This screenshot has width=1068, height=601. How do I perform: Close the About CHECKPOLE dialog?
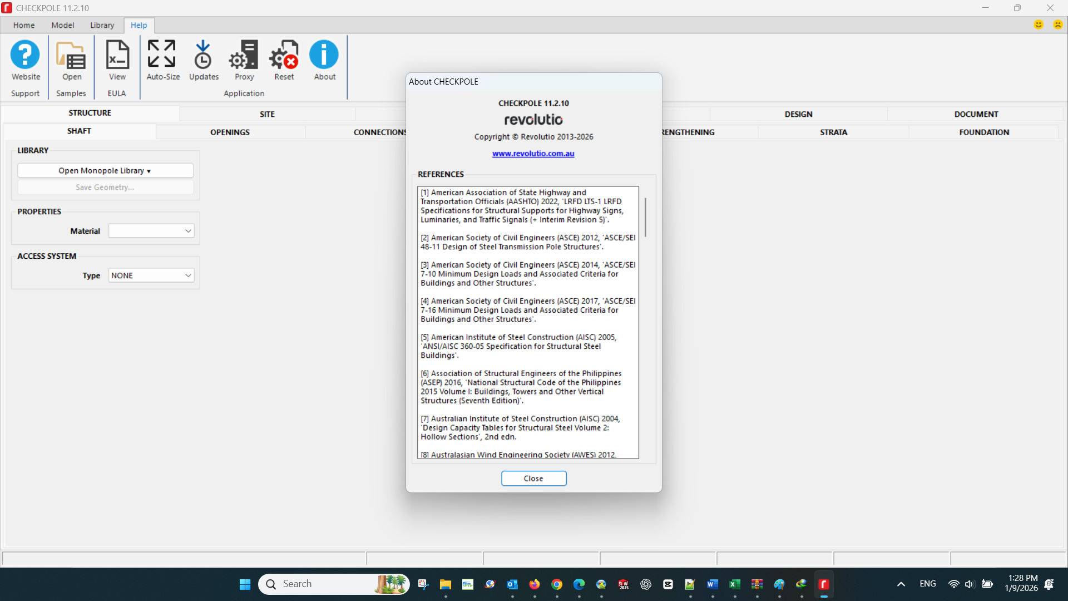pyautogui.click(x=533, y=479)
